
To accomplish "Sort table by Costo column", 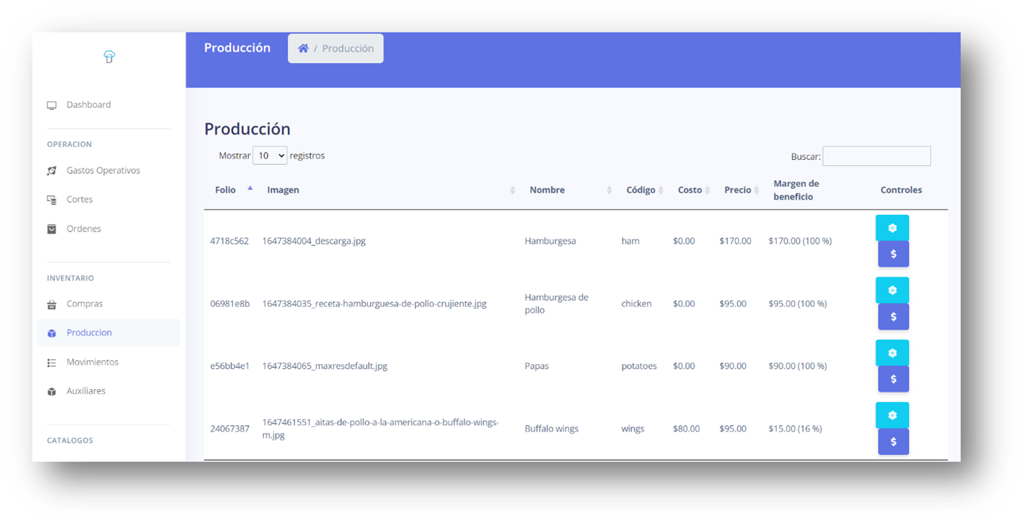I will [690, 190].
